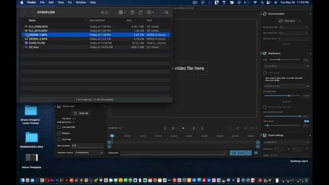Click reset icon beside Sync search size

pyautogui.click(x=306, y=33)
